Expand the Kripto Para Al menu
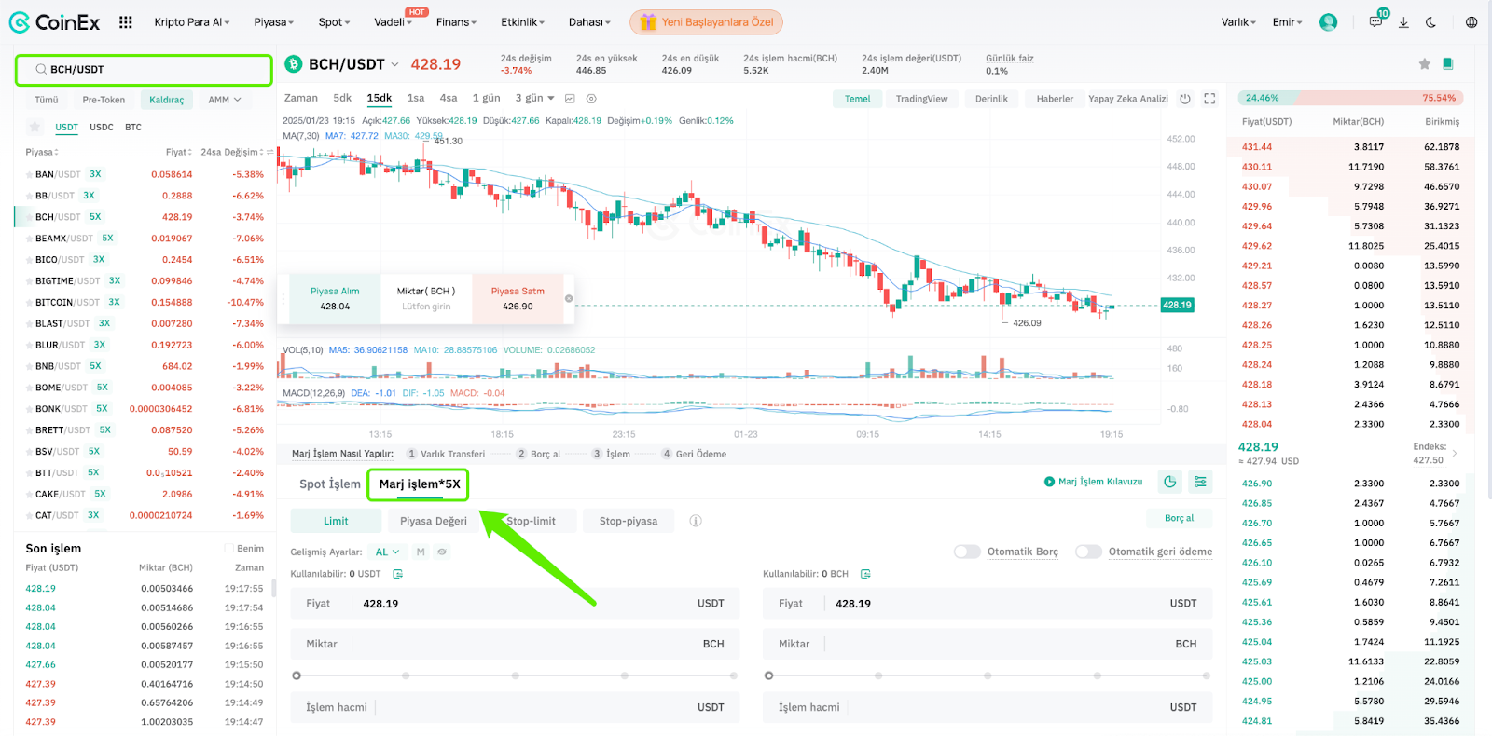The image size is (1492, 736). pos(192,21)
